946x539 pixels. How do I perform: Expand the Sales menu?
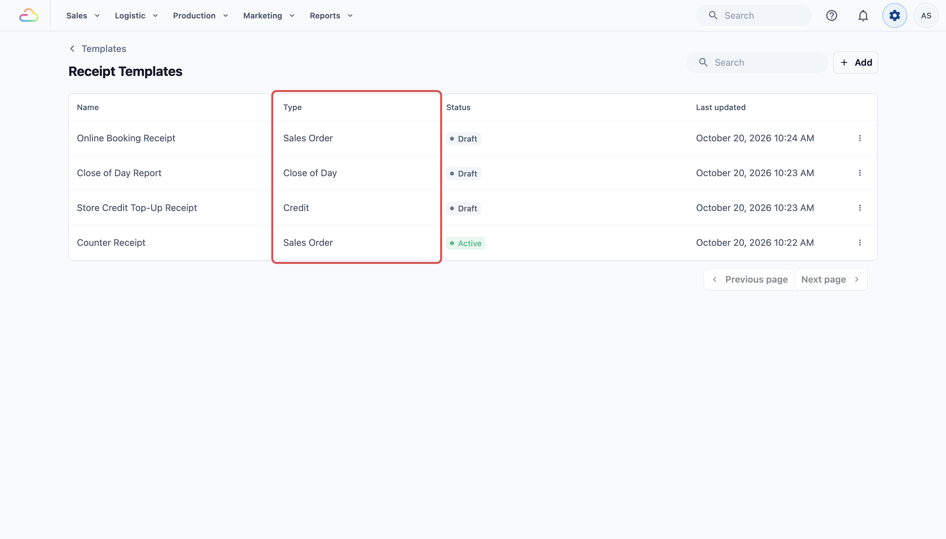[x=83, y=15]
